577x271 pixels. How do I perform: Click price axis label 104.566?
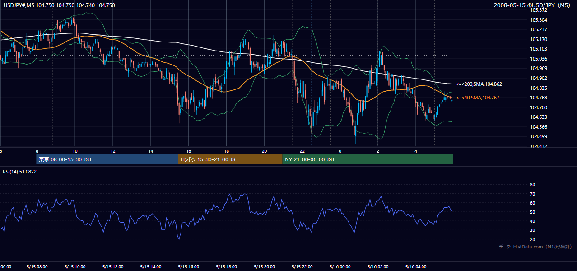(x=539, y=127)
